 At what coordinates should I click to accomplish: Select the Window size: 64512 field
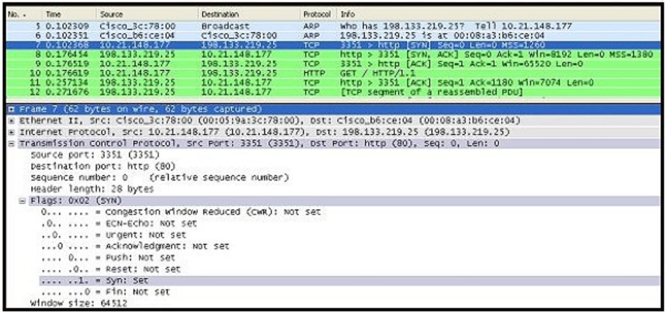click(x=78, y=303)
